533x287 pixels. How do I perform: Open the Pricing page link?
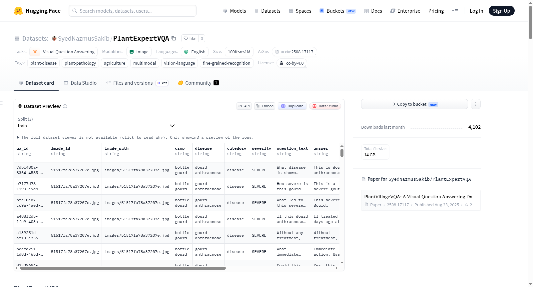coord(436,11)
